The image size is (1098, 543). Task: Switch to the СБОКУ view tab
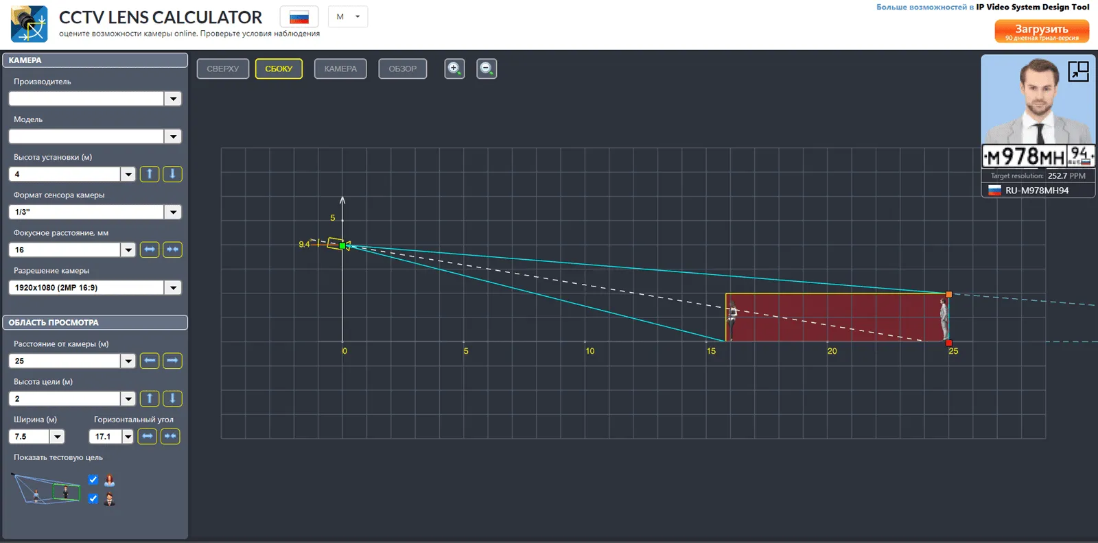(279, 69)
